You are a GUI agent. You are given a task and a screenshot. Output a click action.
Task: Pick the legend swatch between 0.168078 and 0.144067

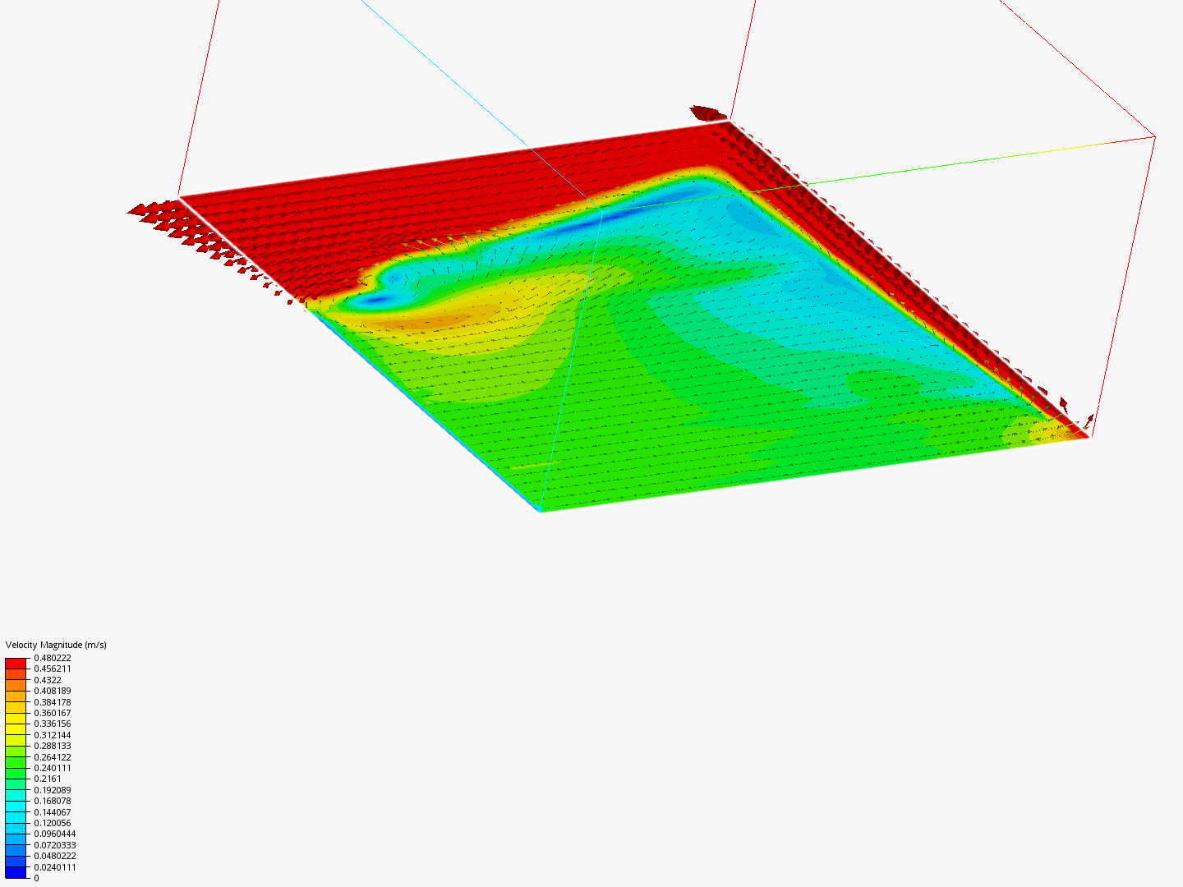tap(16, 807)
